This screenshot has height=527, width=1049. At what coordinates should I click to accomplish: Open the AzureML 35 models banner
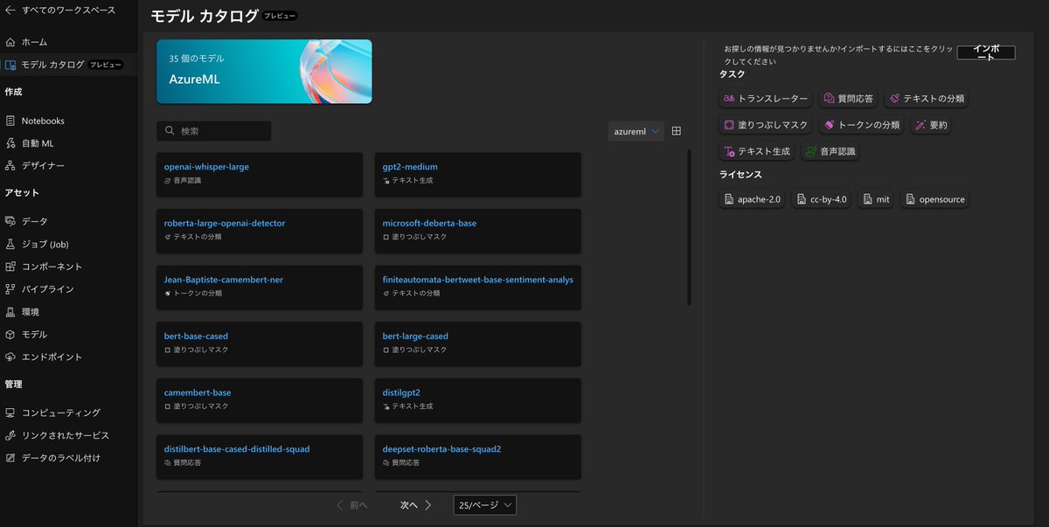click(264, 71)
